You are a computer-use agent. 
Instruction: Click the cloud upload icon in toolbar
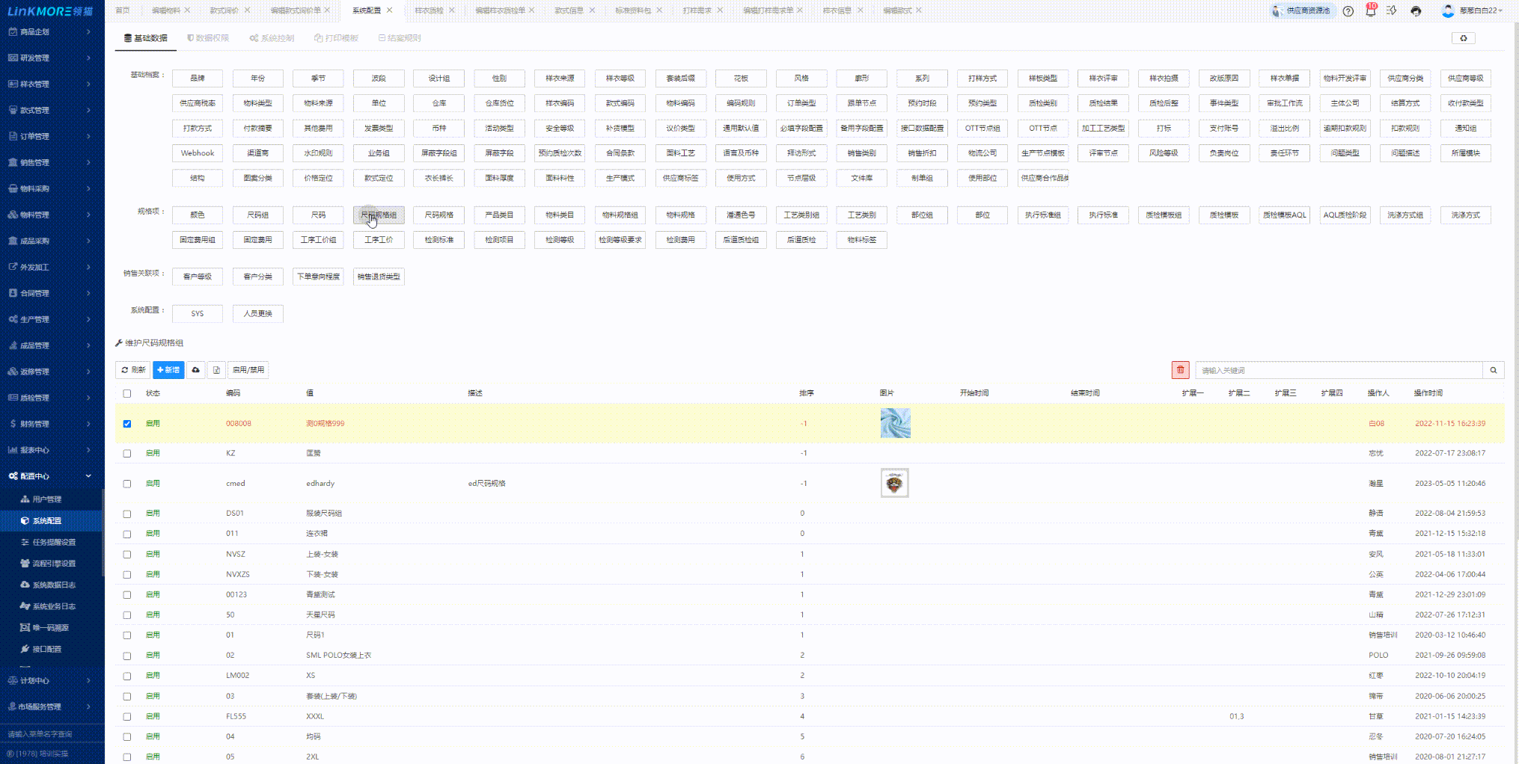(x=196, y=370)
